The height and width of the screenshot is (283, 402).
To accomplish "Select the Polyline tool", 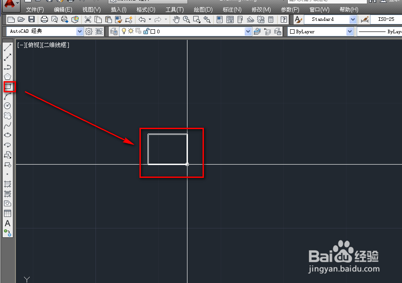I will [8, 67].
